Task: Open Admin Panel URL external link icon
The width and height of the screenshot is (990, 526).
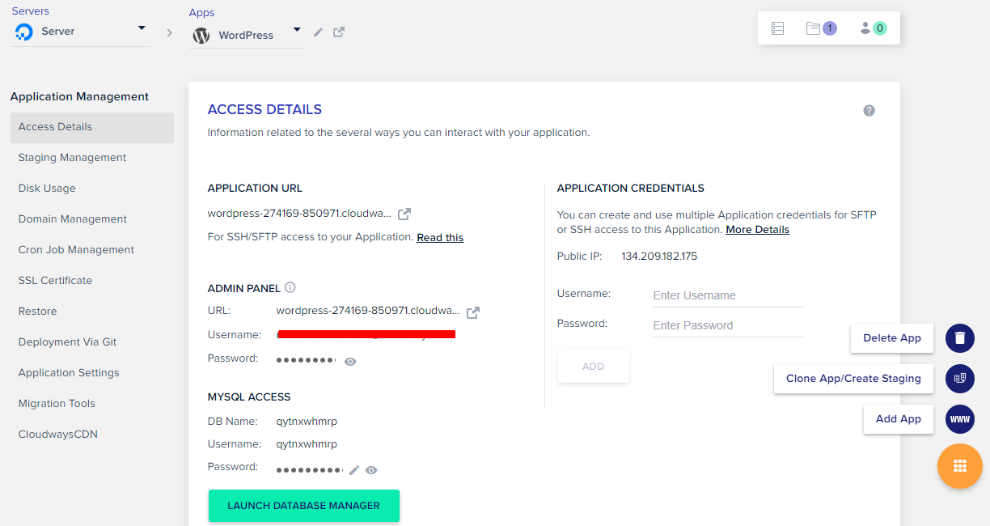Action: pyautogui.click(x=473, y=312)
